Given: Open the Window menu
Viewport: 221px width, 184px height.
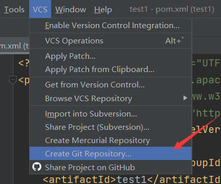Looking at the screenshot, I should click(x=71, y=9).
